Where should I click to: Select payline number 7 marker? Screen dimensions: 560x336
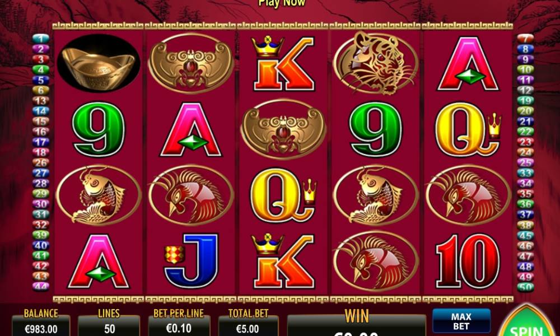525,39
